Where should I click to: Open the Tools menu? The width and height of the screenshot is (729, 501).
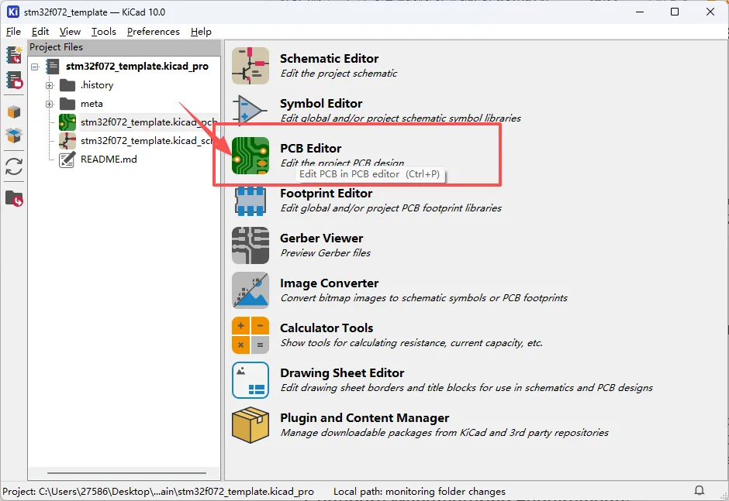point(103,31)
